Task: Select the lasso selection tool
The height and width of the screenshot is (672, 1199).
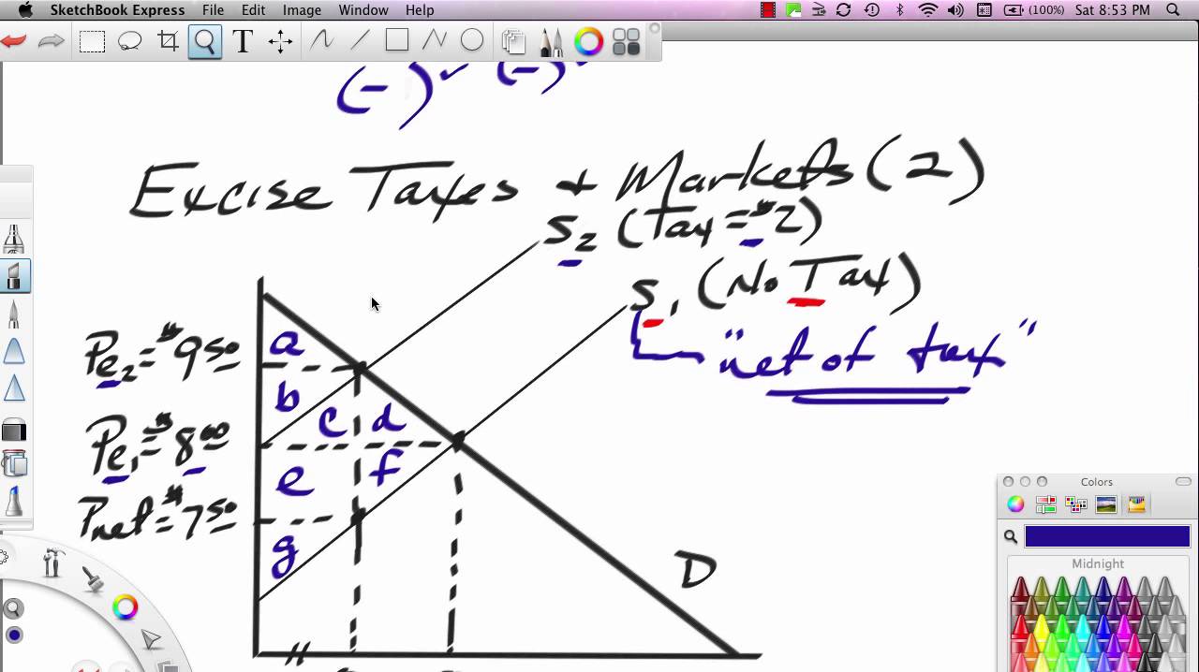Action: click(x=130, y=41)
